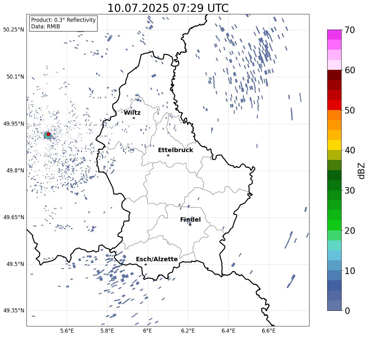
Task: Click the 50.1°N latitude label
Action: tap(15, 77)
